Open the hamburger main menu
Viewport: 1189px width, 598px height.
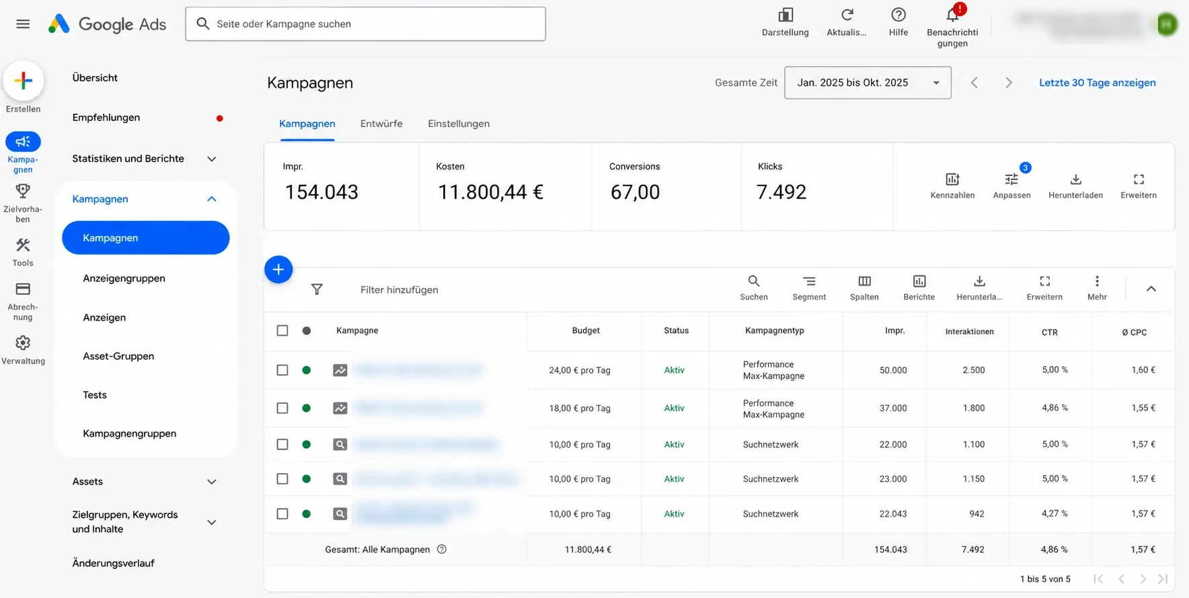click(23, 24)
